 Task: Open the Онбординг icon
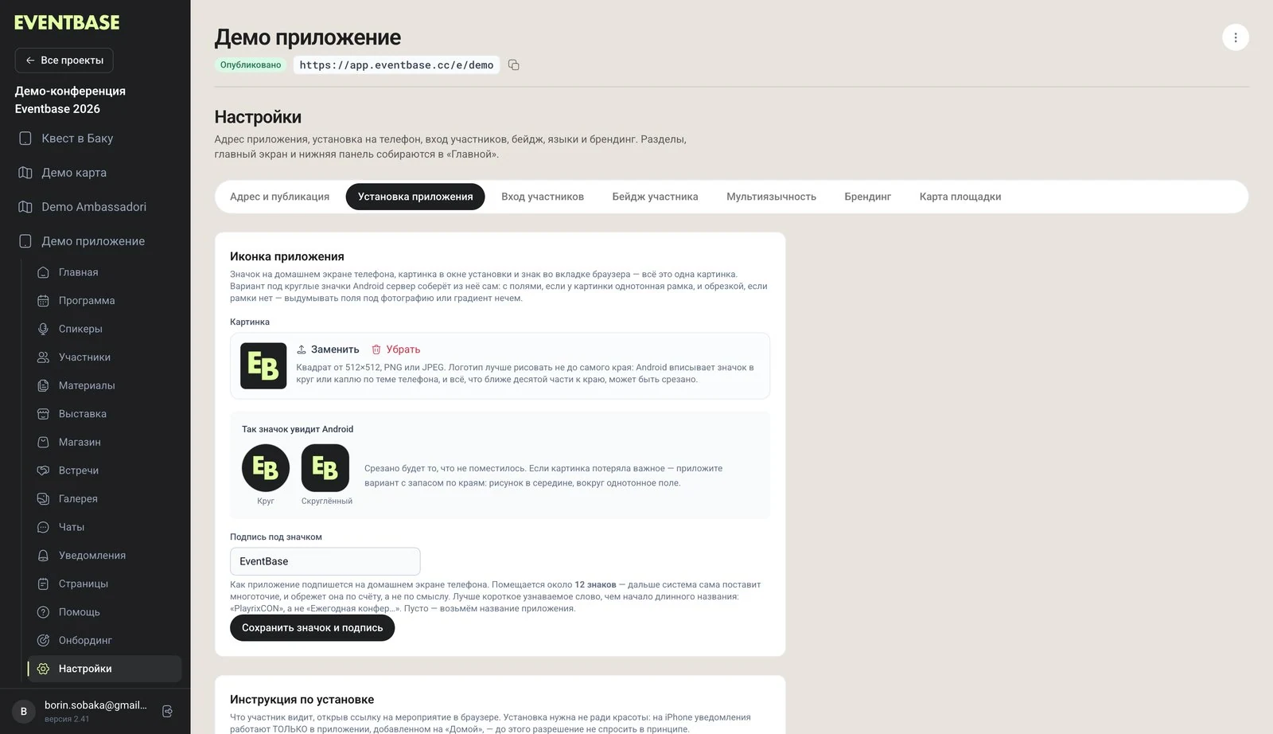pyautogui.click(x=44, y=640)
